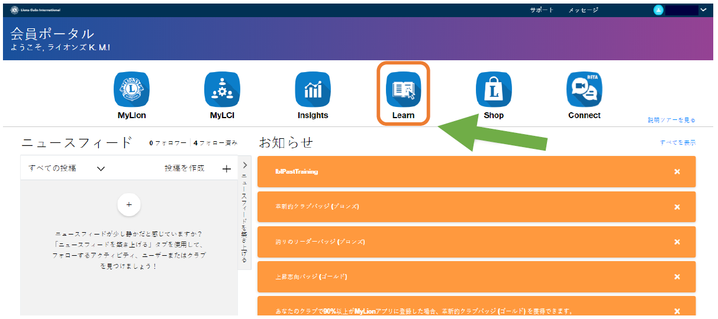Open the メッセージ menu

pos(583,10)
